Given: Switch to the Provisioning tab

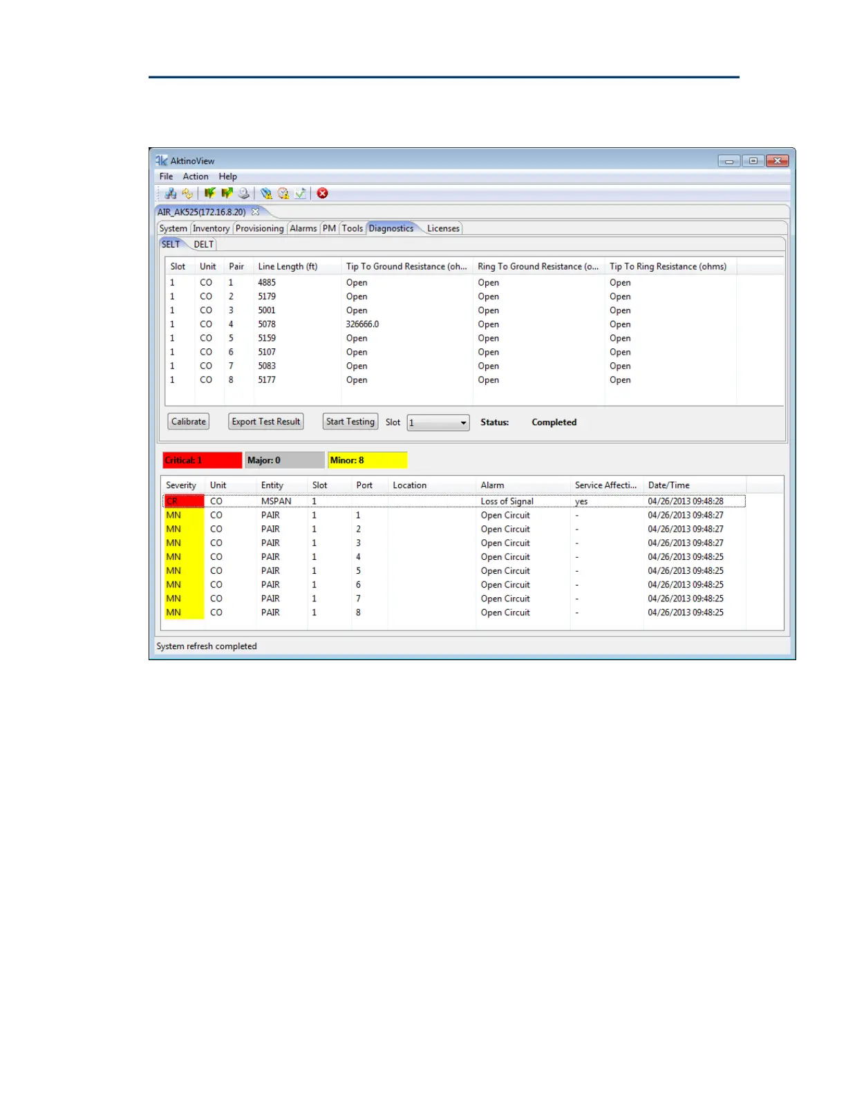Looking at the screenshot, I should (259, 228).
